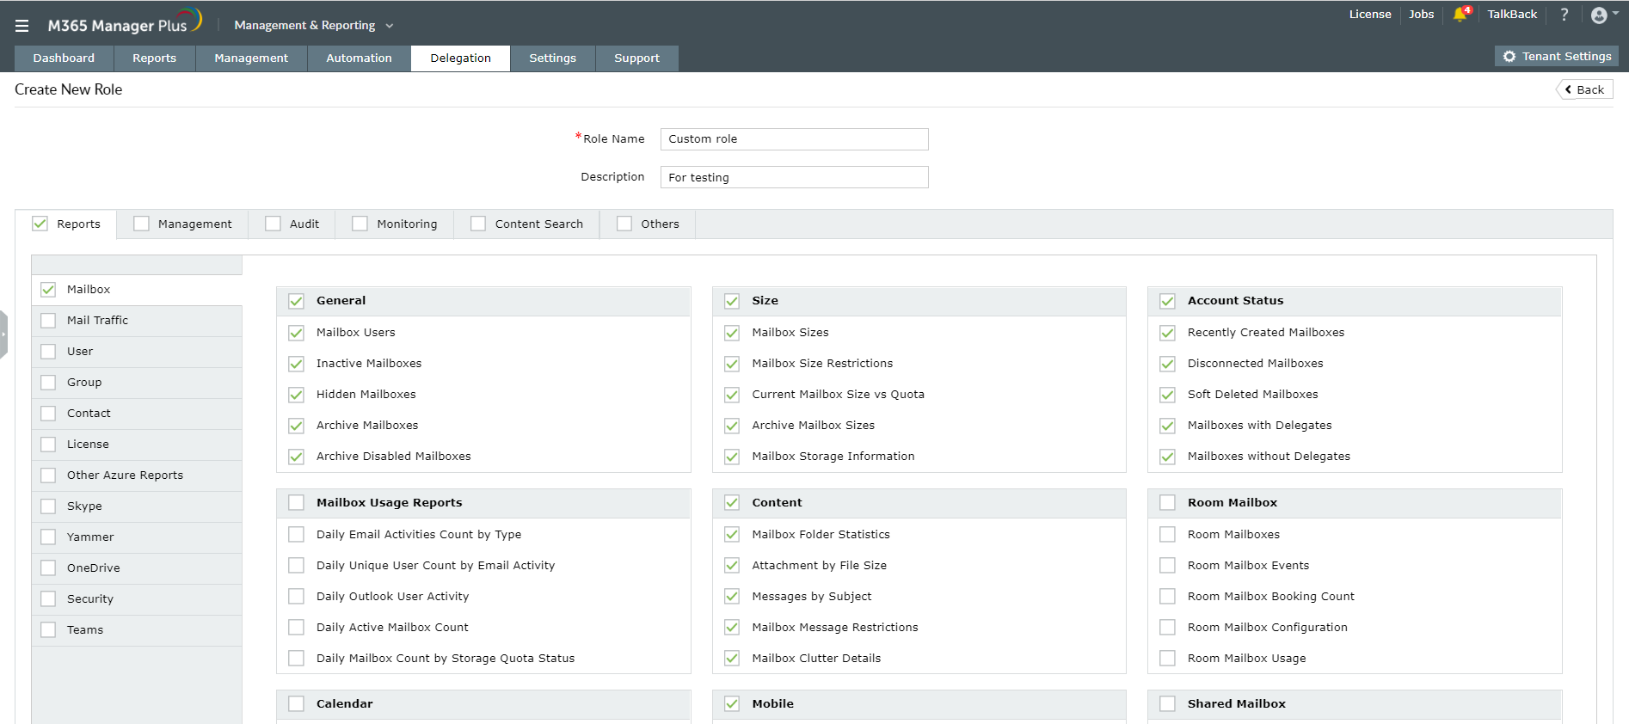The image size is (1629, 724).
Task: Check the Room Mailbox Events checkbox
Action: pyautogui.click(x=1167, y=566)
